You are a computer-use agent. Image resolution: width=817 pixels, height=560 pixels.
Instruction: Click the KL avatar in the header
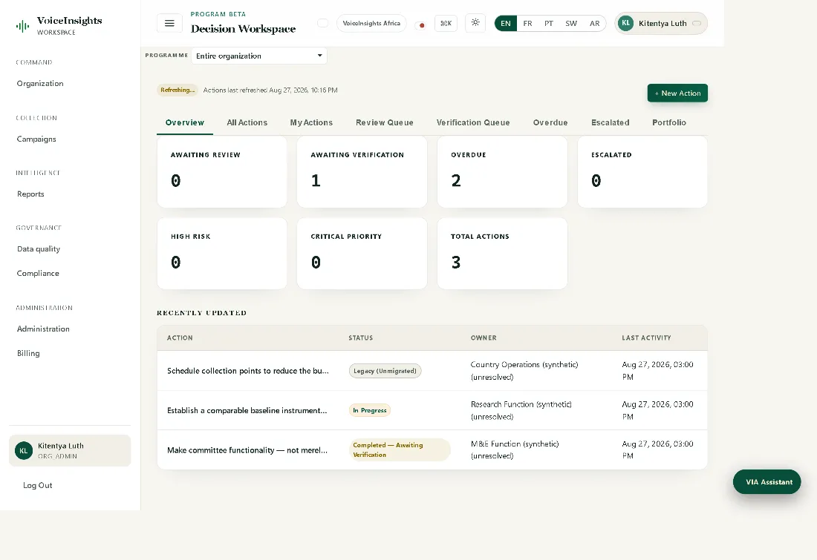[x=626, y=23]
